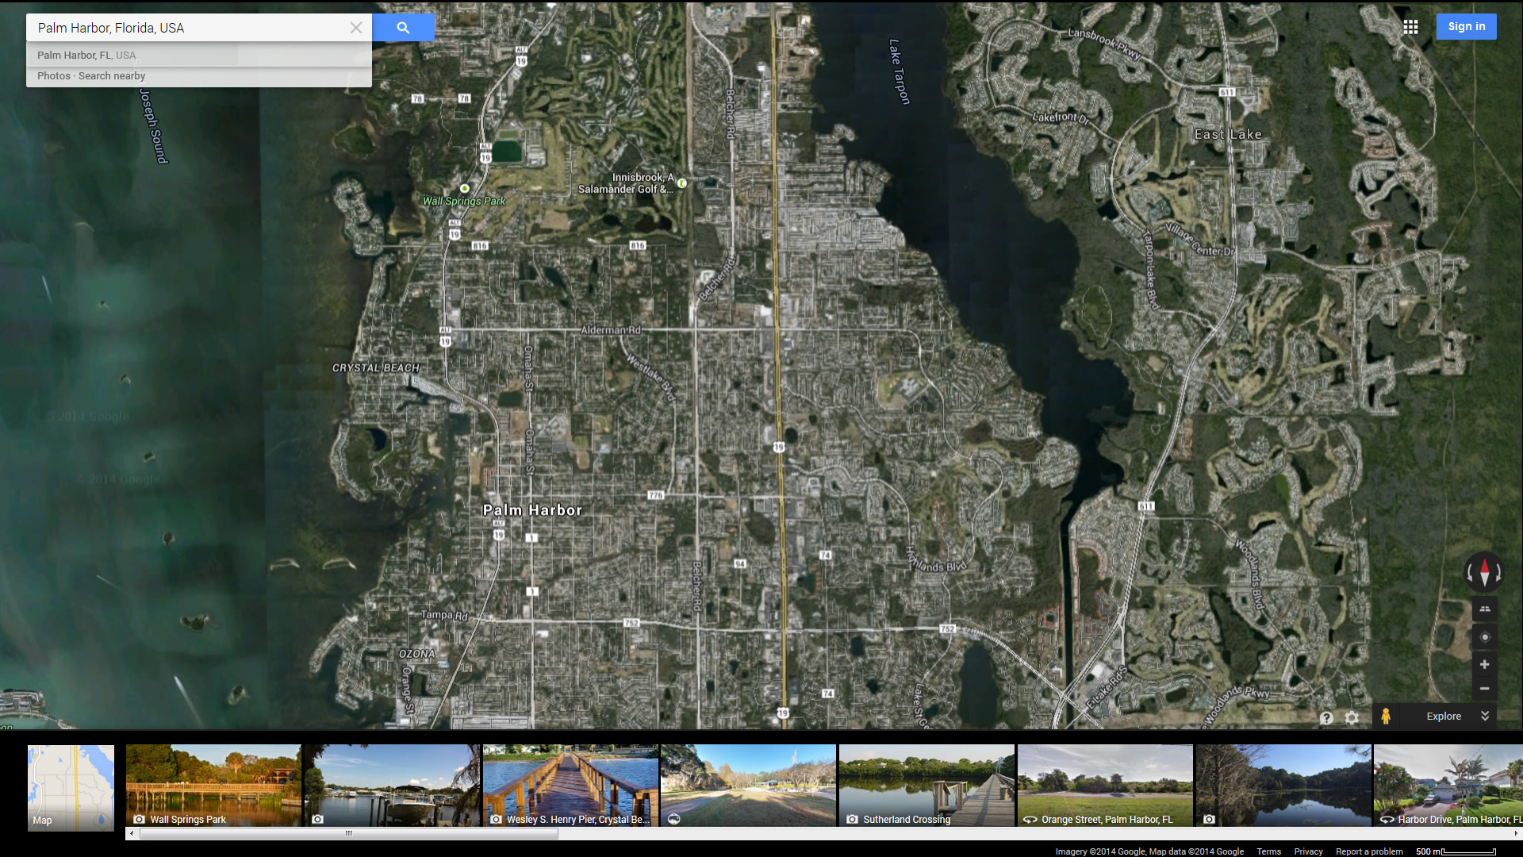
Task: Reset map orientation with compass needle
Action: tap(1484, 571)
